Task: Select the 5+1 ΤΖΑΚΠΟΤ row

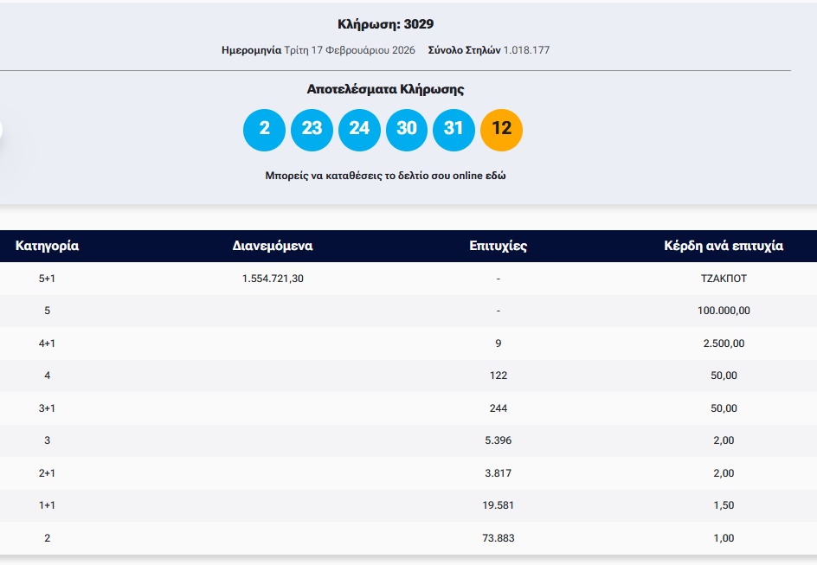Action: click(x=408, y=279)
